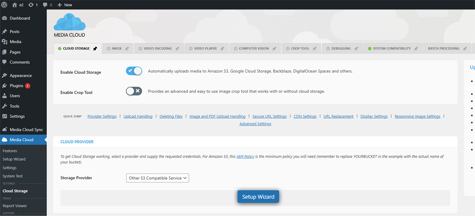Click the Appearance paintbrush icon
The height and width of the screenshot is (216, 475).
[5, 75]
